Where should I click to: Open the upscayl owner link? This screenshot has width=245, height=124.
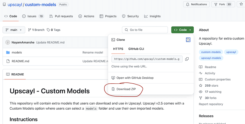point(15,5)
